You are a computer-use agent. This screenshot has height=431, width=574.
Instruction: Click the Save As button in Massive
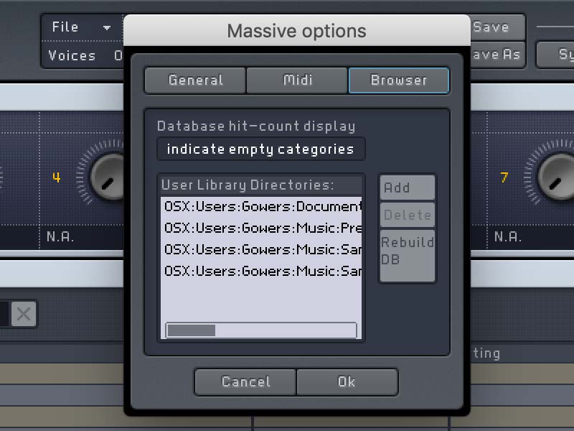tap(497, 55)
